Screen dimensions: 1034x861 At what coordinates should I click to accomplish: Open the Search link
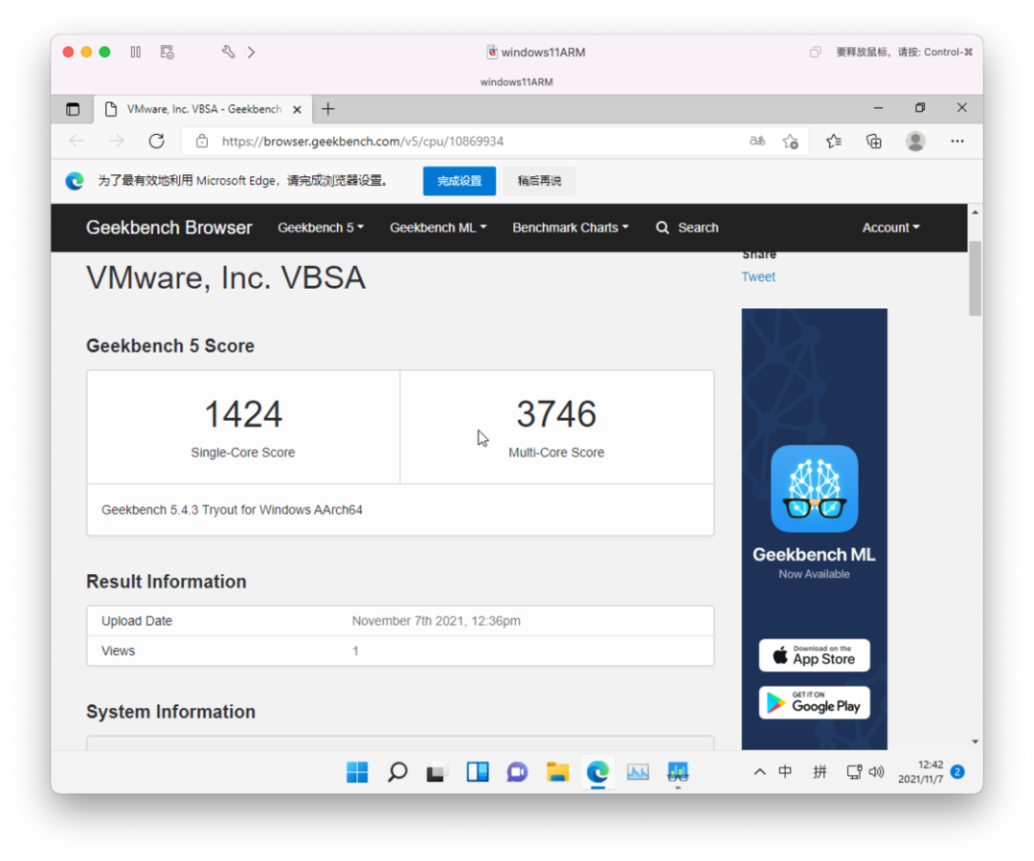pyautogui.click(x=687, y=228)
